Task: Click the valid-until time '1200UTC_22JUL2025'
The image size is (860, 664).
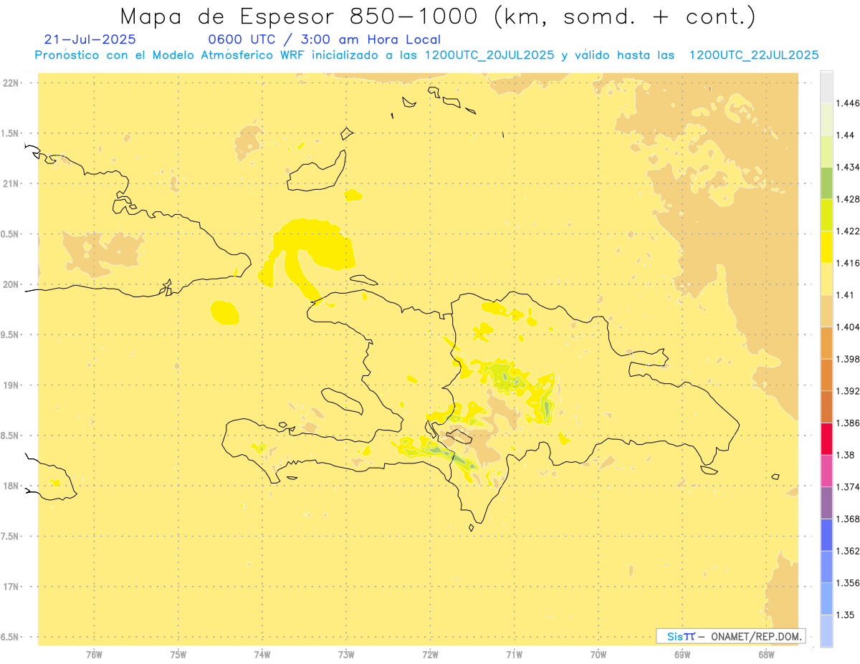Action: (x=754, y=55)
